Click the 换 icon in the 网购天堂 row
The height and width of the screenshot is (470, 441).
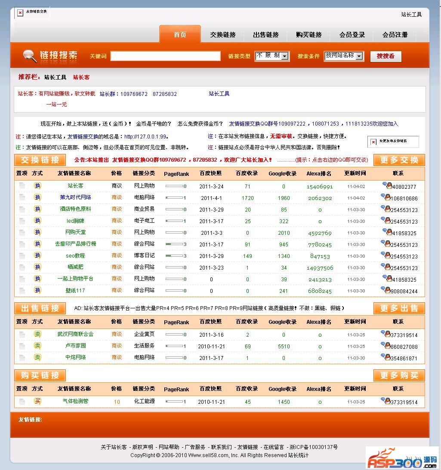click(x=37, y=232)
